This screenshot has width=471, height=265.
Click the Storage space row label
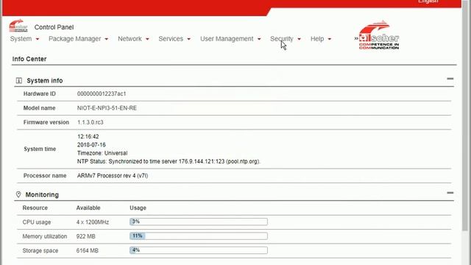(40, 250)
